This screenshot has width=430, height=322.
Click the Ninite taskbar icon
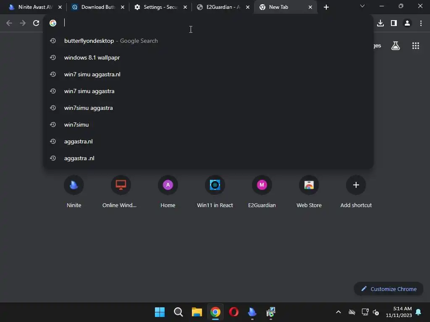pos(252,312)
